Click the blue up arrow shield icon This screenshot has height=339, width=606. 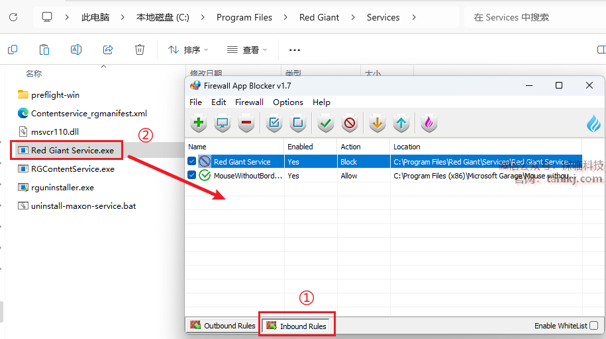tap(401, 123)
